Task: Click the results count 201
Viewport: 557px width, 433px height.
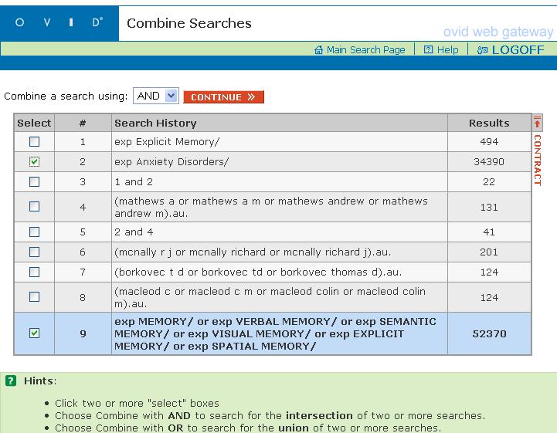Action: (489, 252)
